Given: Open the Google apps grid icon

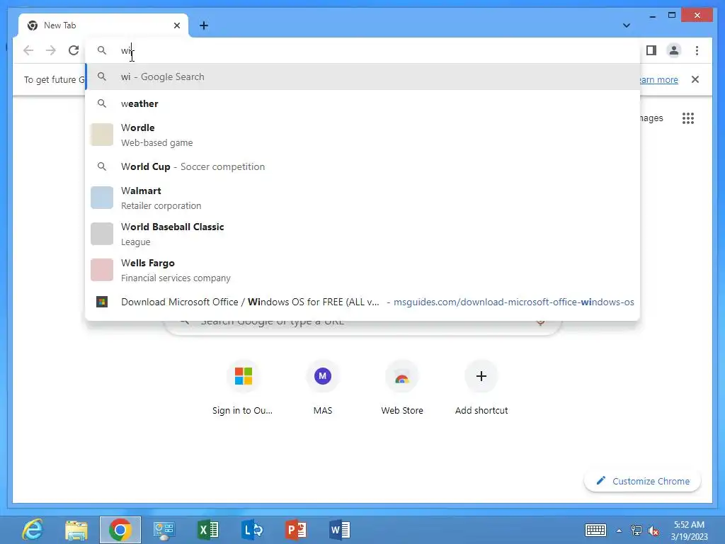Looking at the screenshot, I should click(688, 118).
